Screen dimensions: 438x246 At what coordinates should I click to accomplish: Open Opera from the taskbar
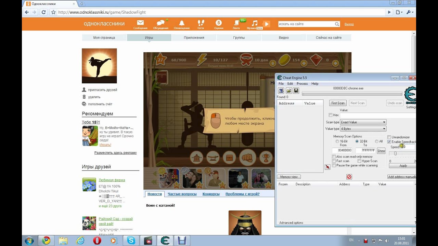[x=97, y=241]
